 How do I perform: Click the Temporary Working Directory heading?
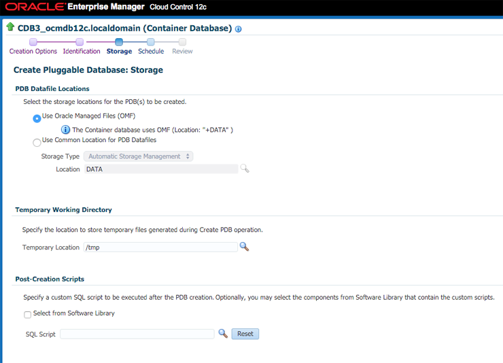(63, 210)
